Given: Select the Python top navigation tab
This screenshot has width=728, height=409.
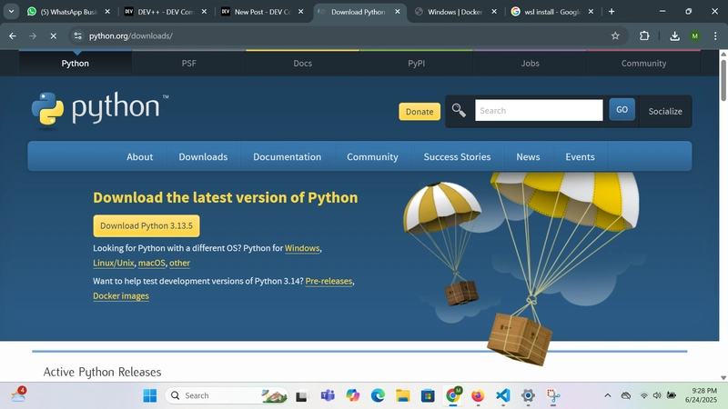Looking at the screenshot, I should point(76,64).
